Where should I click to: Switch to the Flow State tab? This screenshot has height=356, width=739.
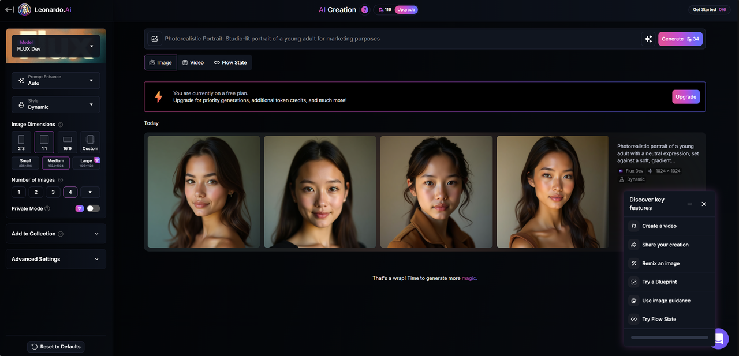click(x=230, y=62)
